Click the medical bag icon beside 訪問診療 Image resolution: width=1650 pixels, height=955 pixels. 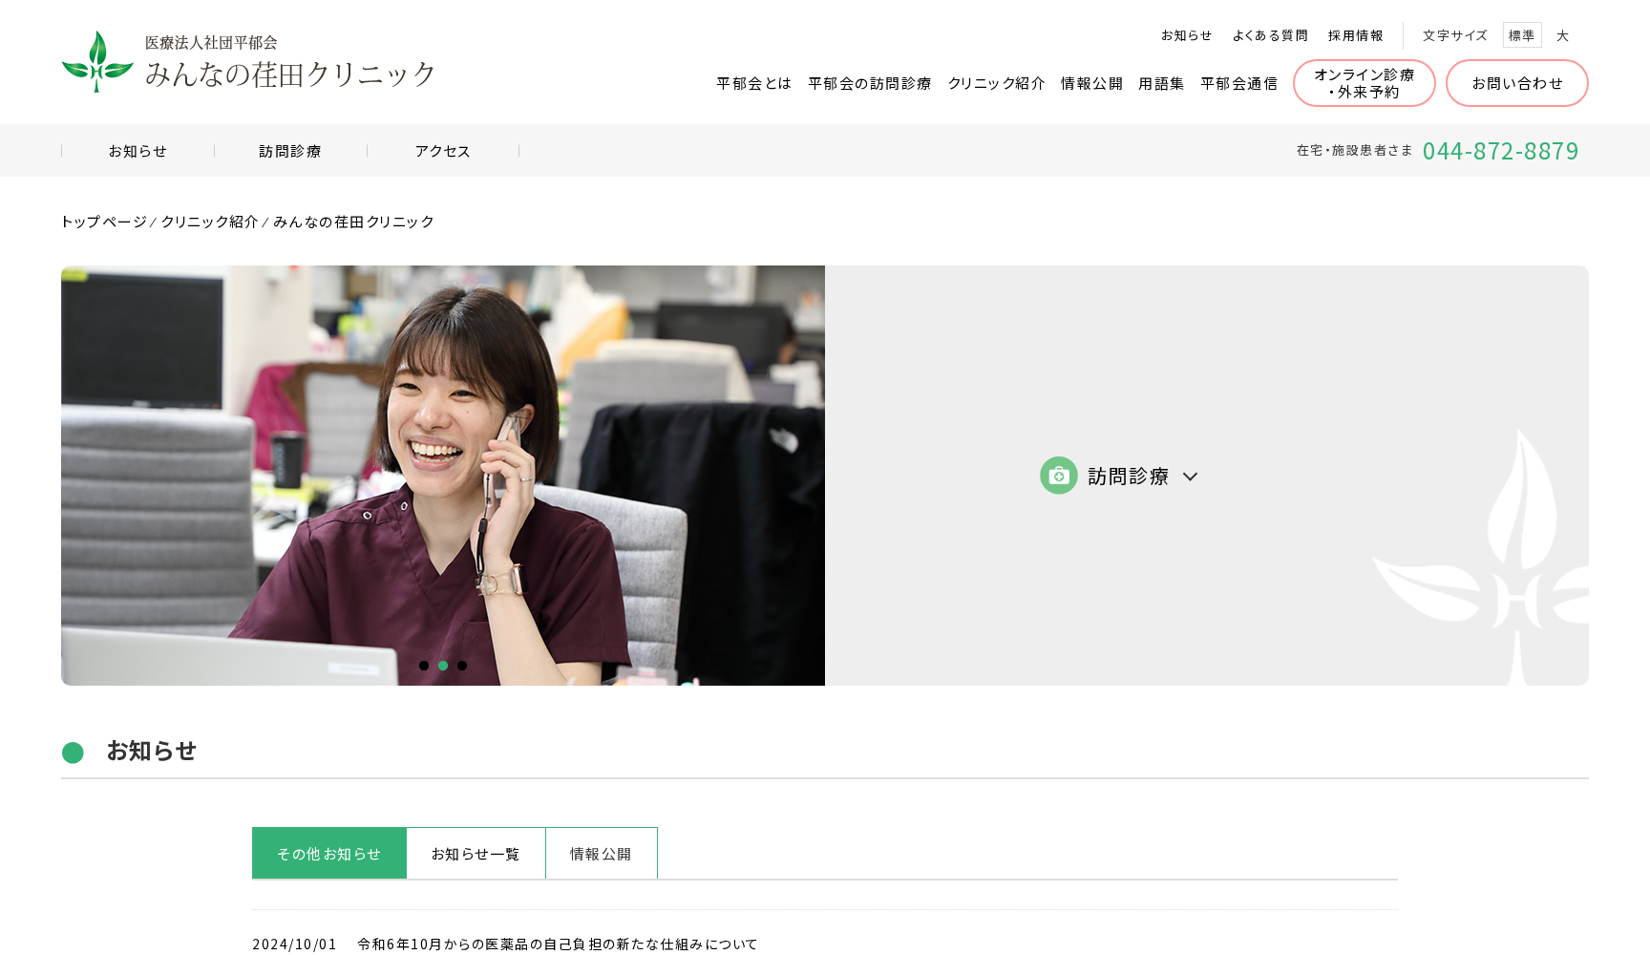[x=1058, y=475]
